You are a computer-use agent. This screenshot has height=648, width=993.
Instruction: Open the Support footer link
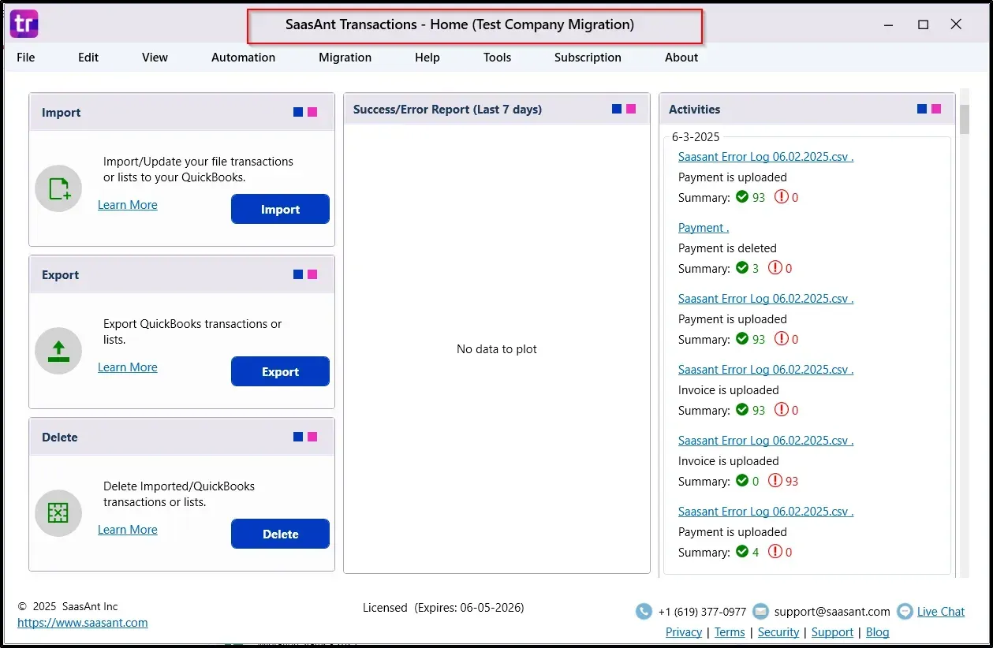click(x=832, y=632)
